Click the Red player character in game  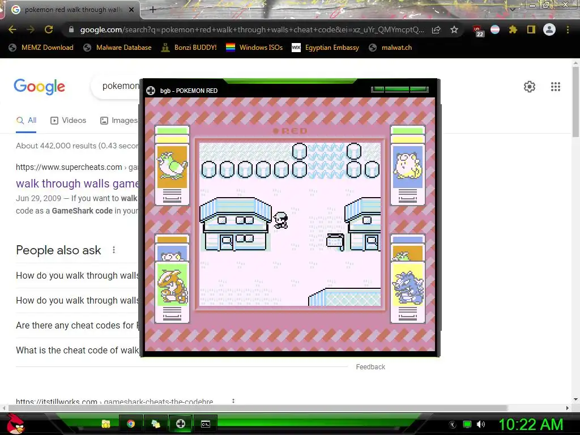tap(281, 220)
